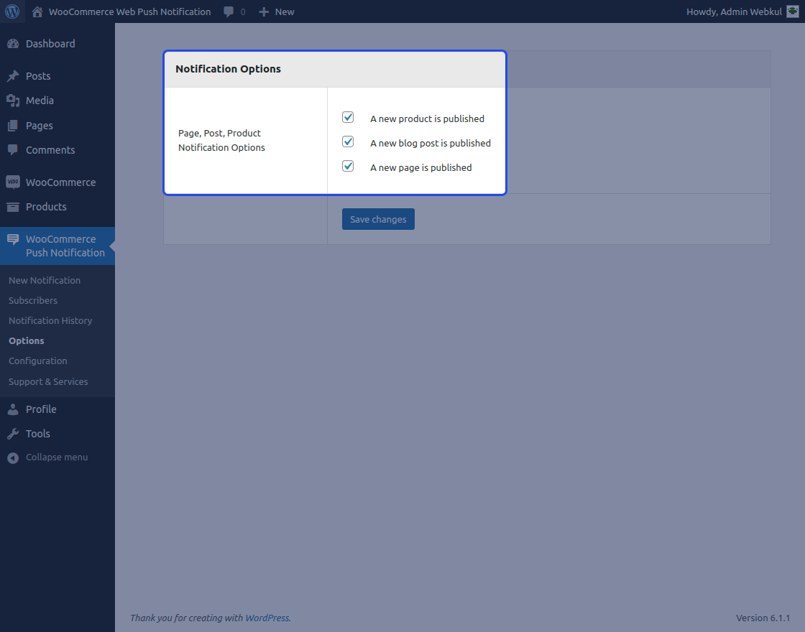805x632 pixels.
Task: Click 'A new blog post is published' label
Action: (431, 143)
